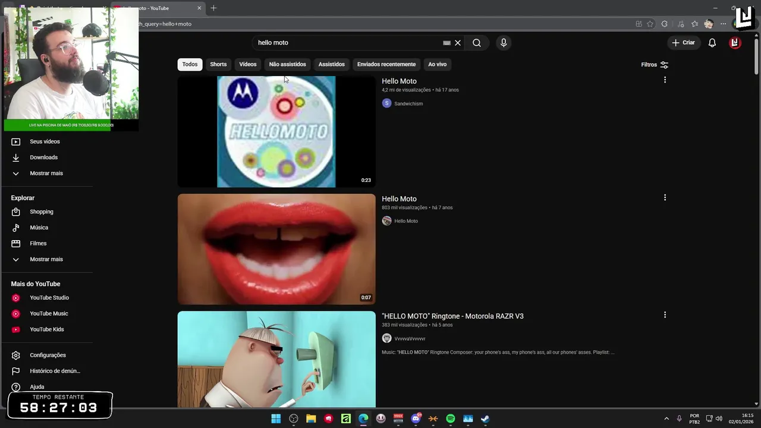The width and height of the screenshot is (761, 428).
Task: Open search Filtros options
Action: [x=655, y=65]
